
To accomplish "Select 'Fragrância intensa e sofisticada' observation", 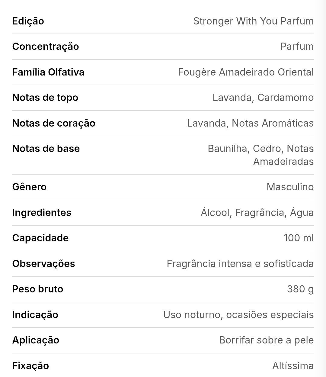I will click(240, 264).
